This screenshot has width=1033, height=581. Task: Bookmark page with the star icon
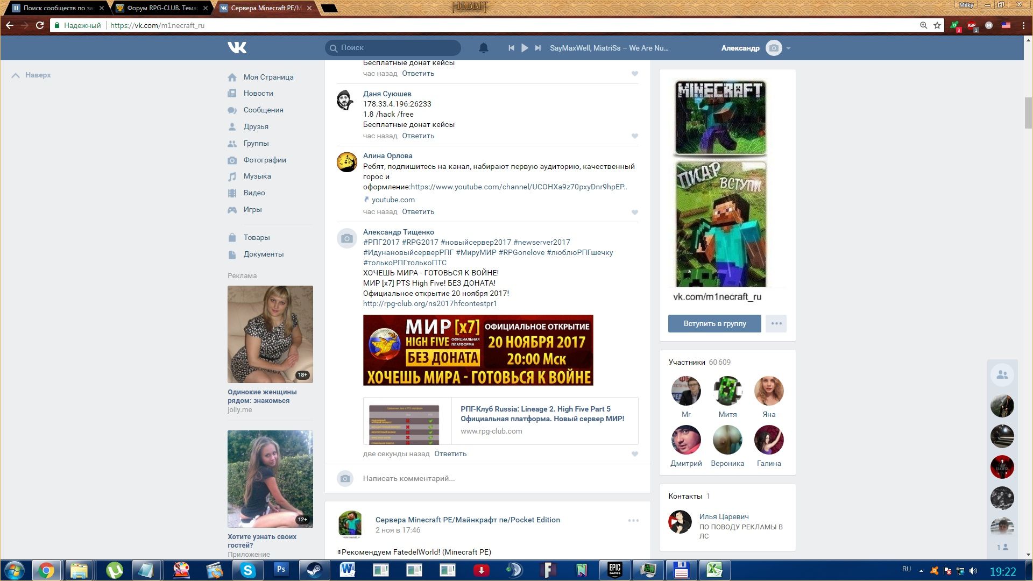937,25
